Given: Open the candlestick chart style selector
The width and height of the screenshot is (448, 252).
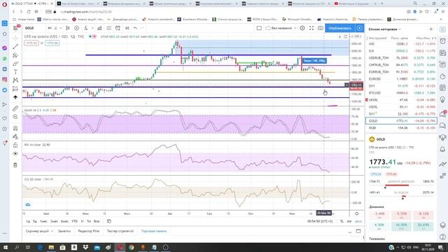Looking at the screenshot, I should (x=68, y=28).
